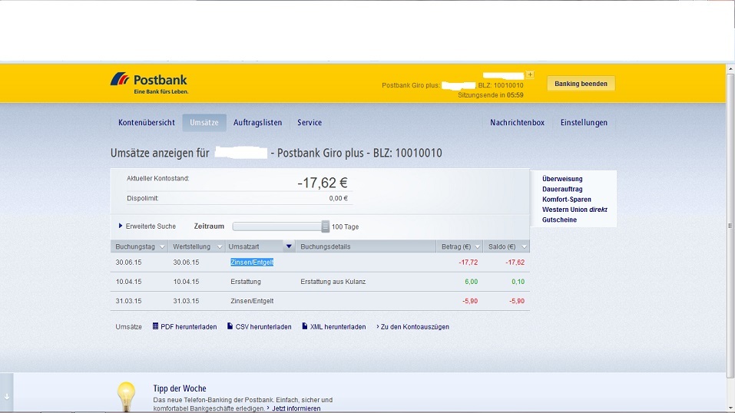Go to Zu den Kontoauszügen
This screenshot has width=735, height=413.
[x=413, y=327]
